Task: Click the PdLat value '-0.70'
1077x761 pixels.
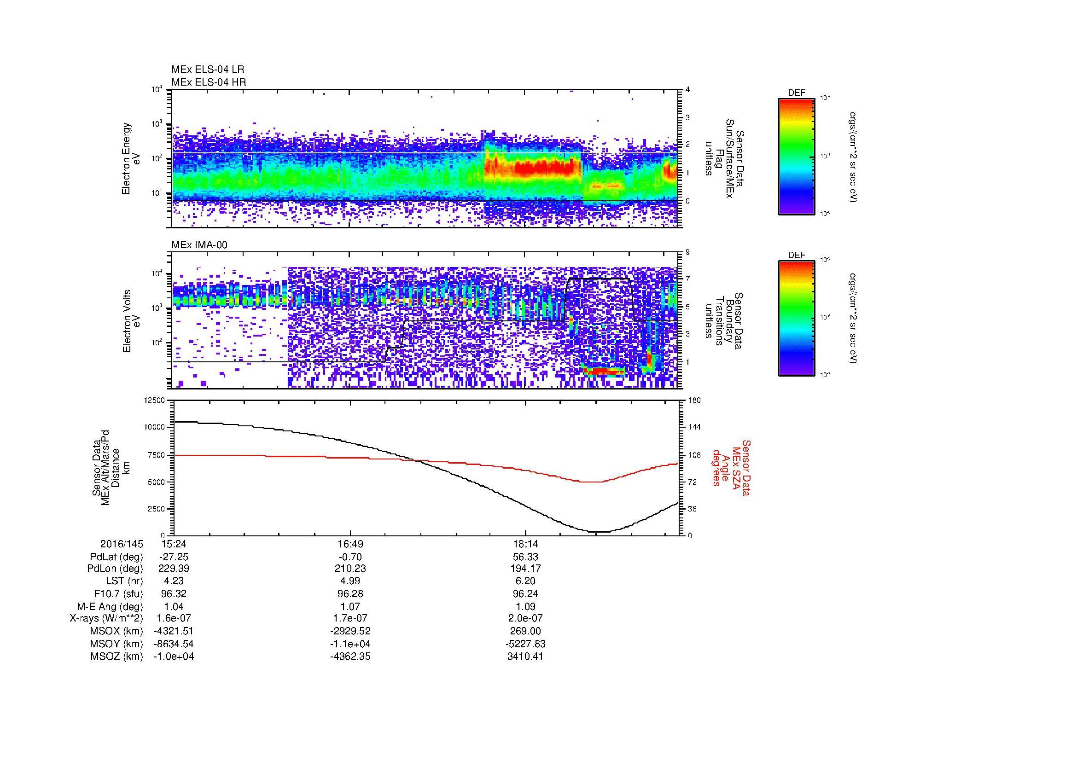Action: pyautogui.click(x=350, y=557)
